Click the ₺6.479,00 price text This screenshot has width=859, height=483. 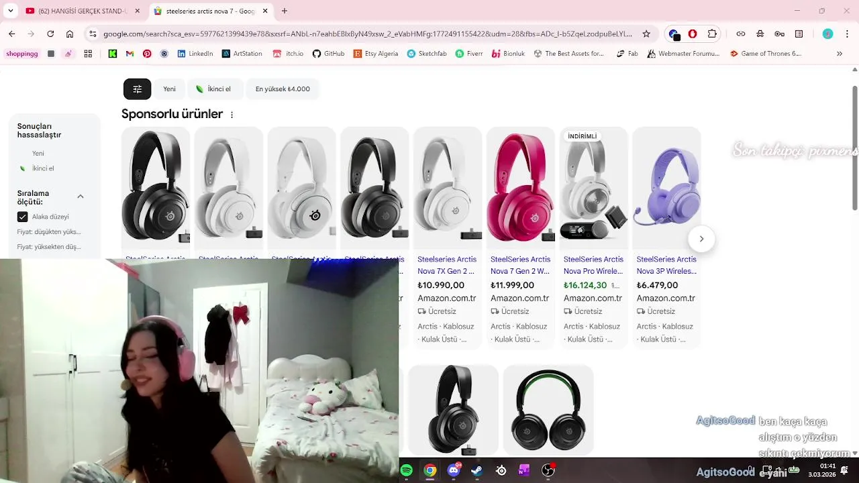pyautogui.click(x=657, y=285)
